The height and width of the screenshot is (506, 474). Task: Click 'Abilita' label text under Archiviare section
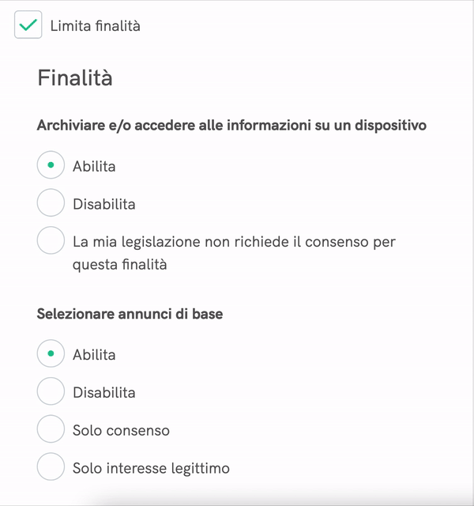coord(94,166)
